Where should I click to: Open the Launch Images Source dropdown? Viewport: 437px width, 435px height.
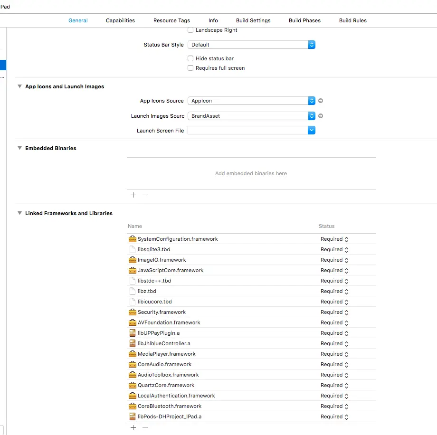[251, 116]
